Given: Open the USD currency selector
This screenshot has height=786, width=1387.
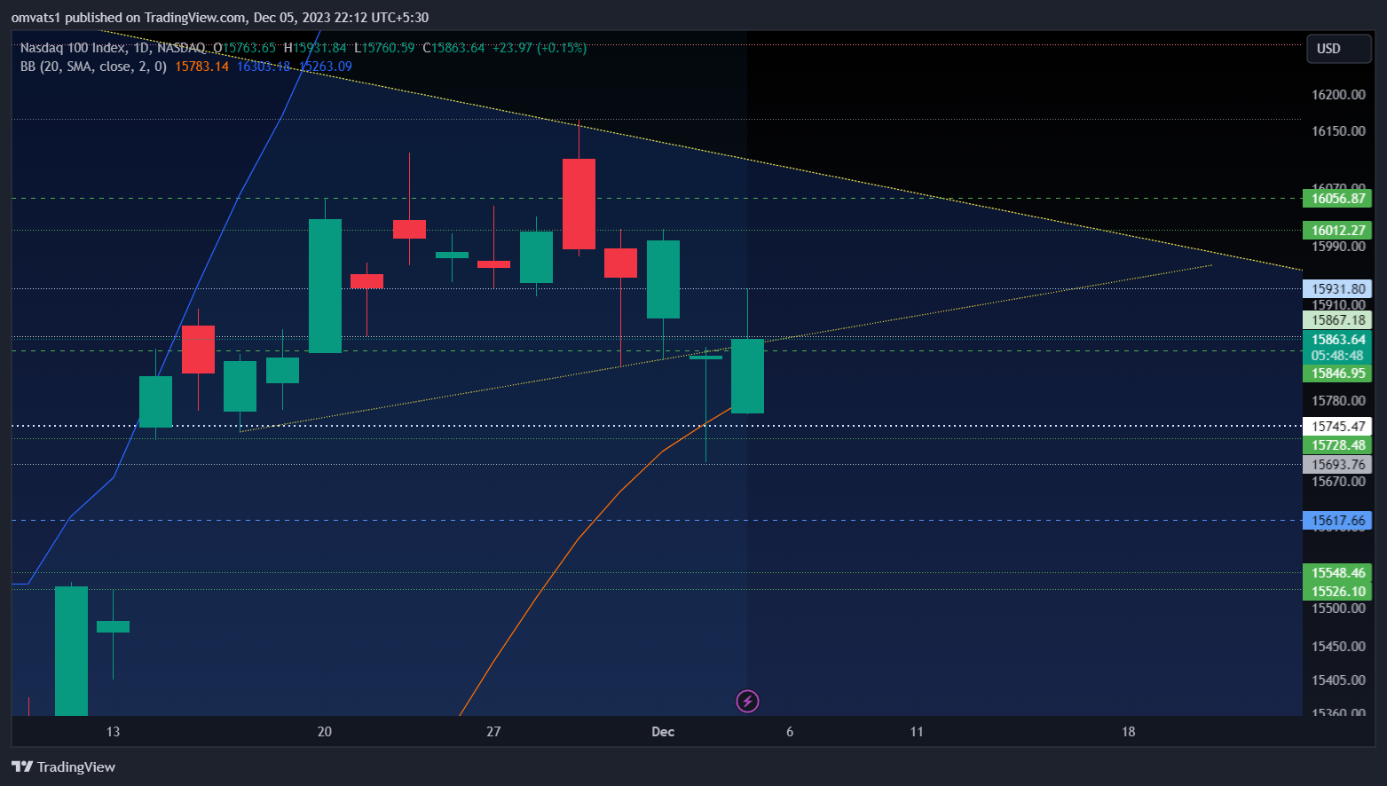Looking at the screenshot, I should 1338,49.
